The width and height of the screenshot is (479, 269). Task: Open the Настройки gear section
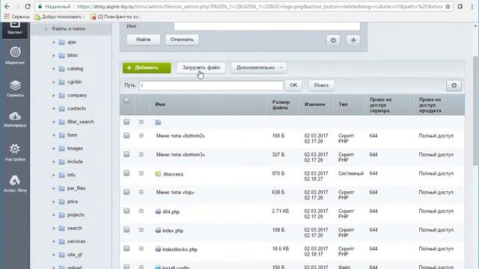(x=15, y=152)
